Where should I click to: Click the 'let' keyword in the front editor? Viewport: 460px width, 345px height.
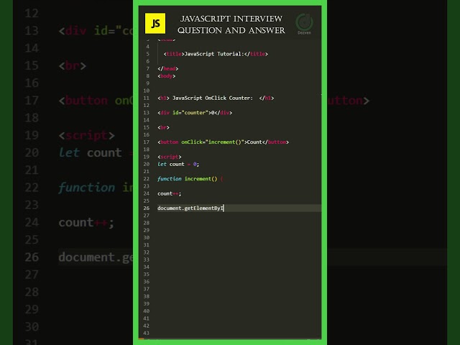coord(162,164)
